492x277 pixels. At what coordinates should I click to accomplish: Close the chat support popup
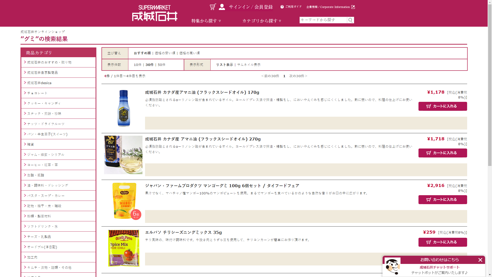[x=480, y=260]
